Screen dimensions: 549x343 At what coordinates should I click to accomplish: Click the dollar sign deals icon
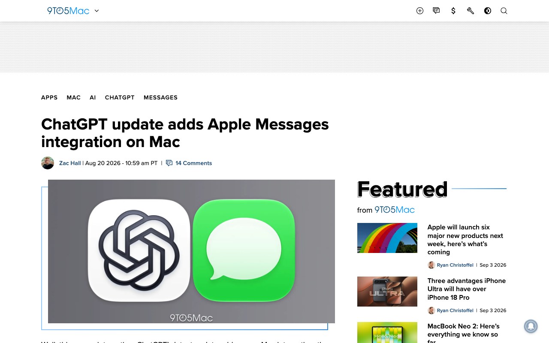click(x=453, y=11)
